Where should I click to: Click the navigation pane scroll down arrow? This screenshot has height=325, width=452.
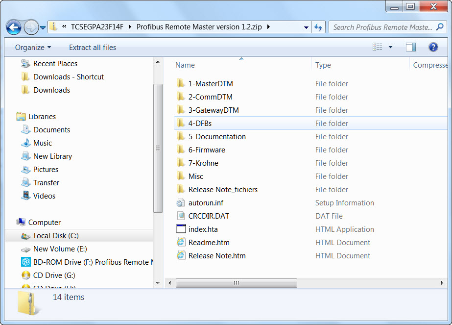pyautogui.click(x=158, y=283)
